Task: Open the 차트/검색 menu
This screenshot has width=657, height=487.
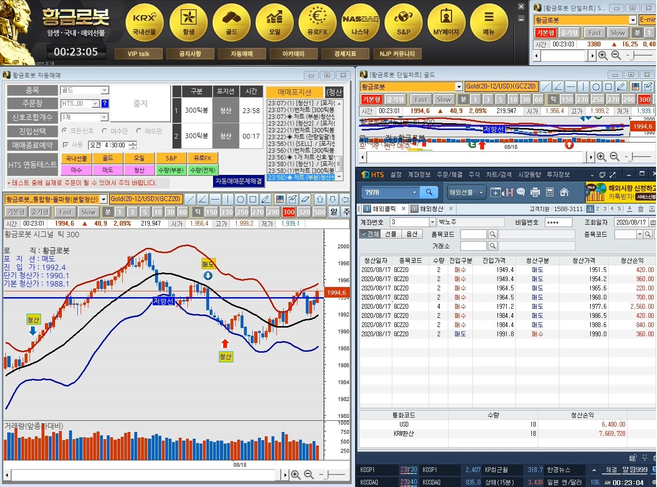Action: (x=499, y=174)
